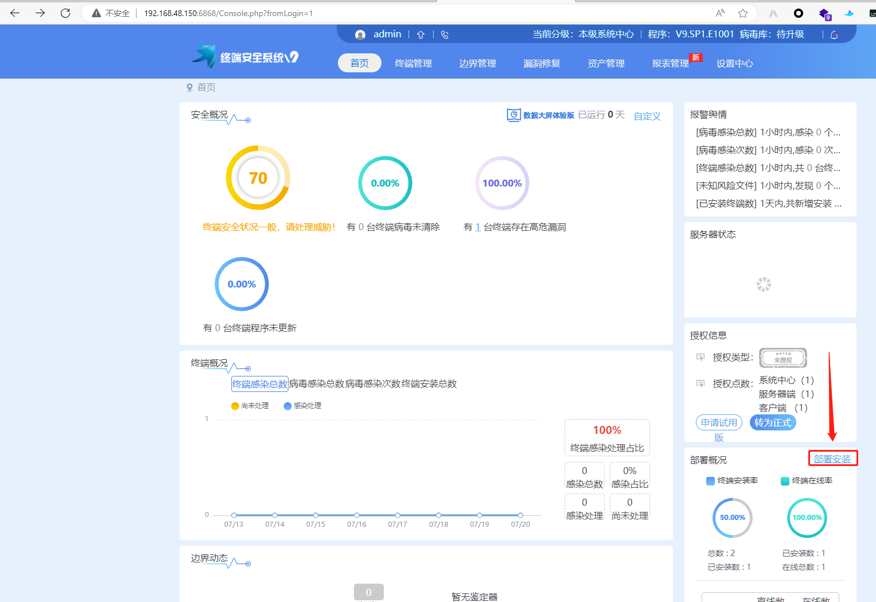Click the browser back arrow
Image resolution: width=876 pixels, height=602 pixels.
click(15, 13)
